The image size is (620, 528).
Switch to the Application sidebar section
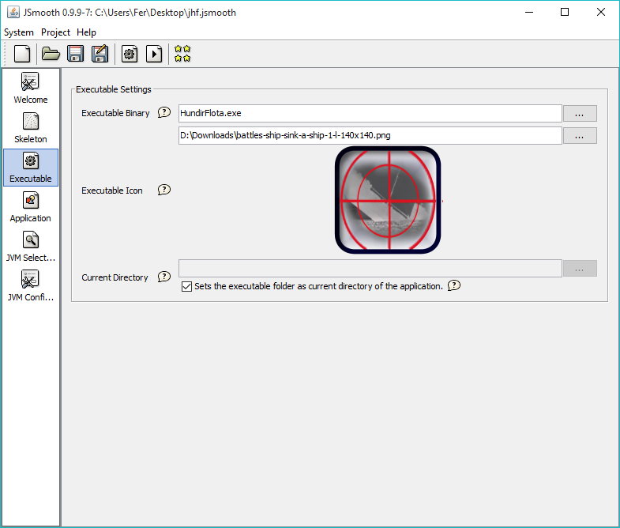31,206
